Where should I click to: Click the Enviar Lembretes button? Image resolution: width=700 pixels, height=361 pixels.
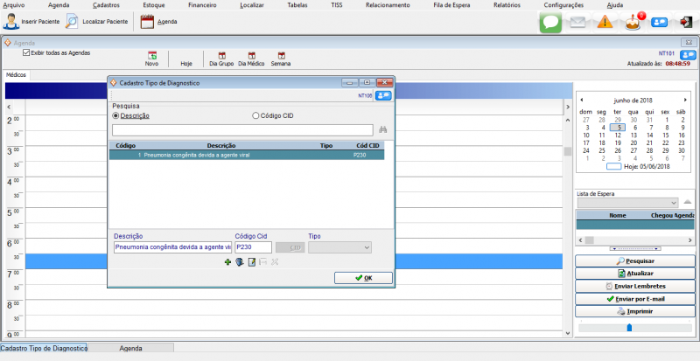pos(635,286)
